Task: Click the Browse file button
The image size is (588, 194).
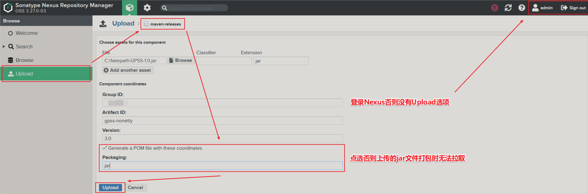Action: tap(181, 60)
